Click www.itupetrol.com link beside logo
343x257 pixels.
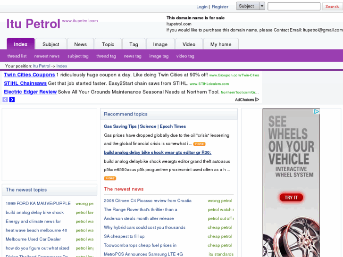point(80,21)
